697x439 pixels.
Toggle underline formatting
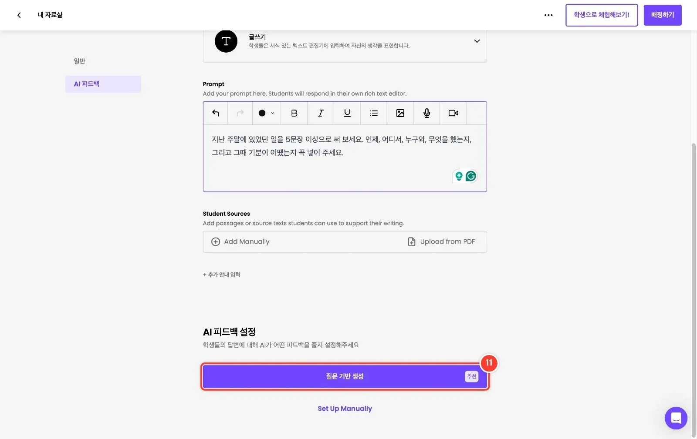click(x=347, y=113)
